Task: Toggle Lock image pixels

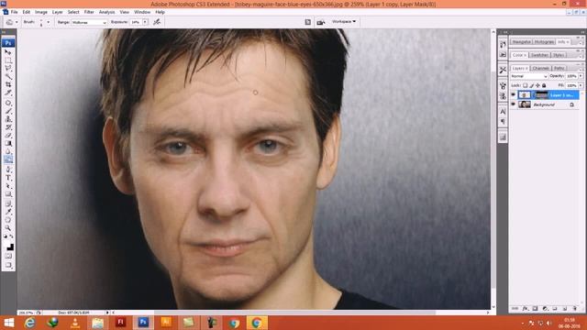Action: pos(531,85)
